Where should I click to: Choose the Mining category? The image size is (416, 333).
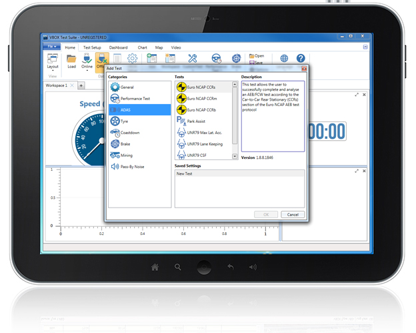126,155
